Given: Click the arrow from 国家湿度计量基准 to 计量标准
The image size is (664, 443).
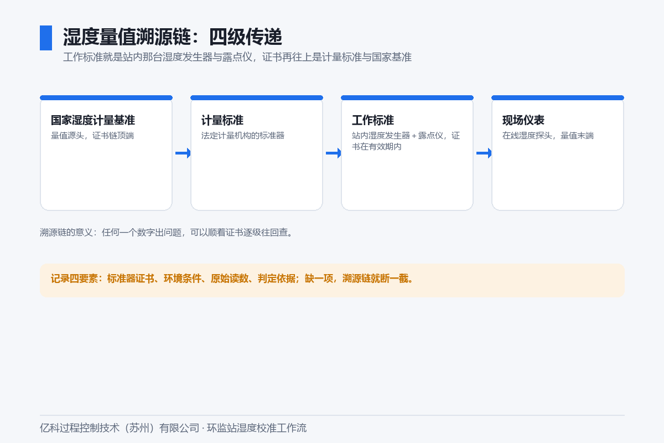Looking at the screenshot, I should point(183,153).
